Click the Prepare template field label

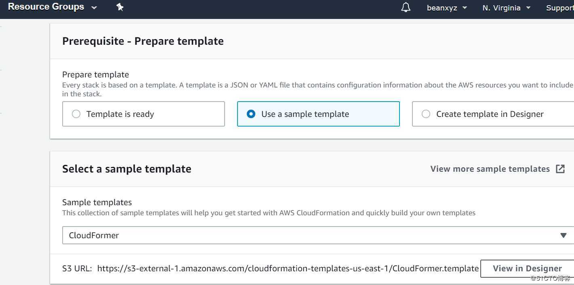click(x=96, y=75)
